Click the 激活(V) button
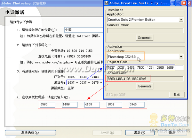The height and width of the screenshot is (138, 192). point(140,133)
